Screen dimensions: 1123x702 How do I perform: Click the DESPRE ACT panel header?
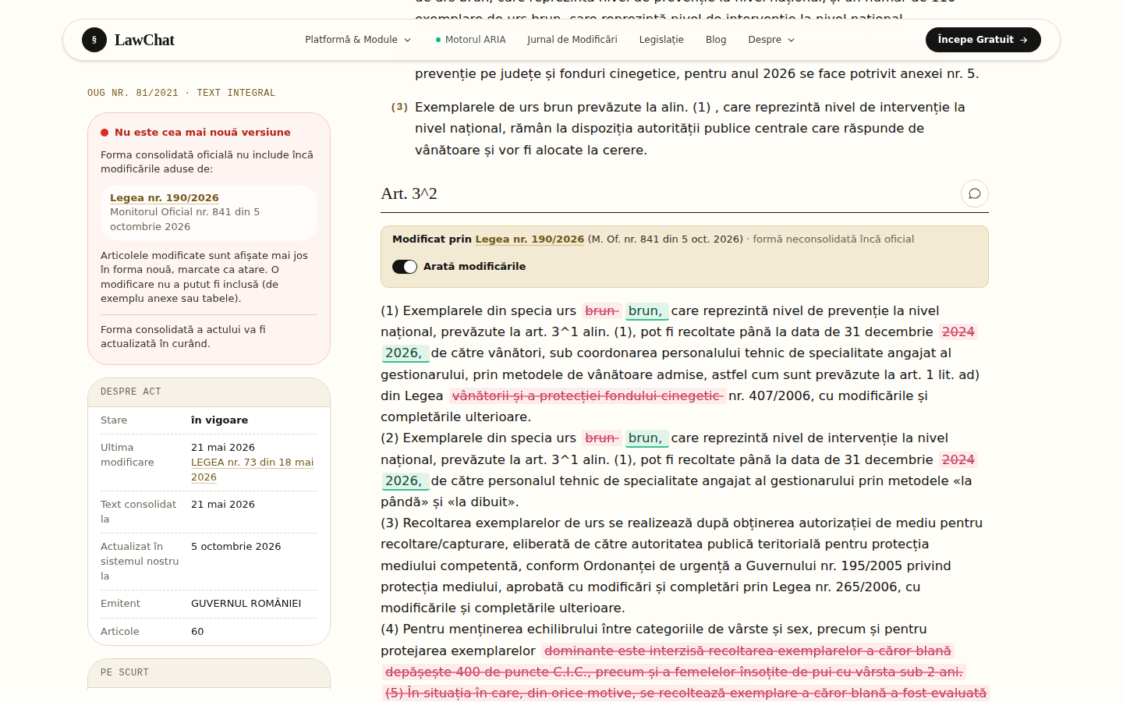coord(209,392)
